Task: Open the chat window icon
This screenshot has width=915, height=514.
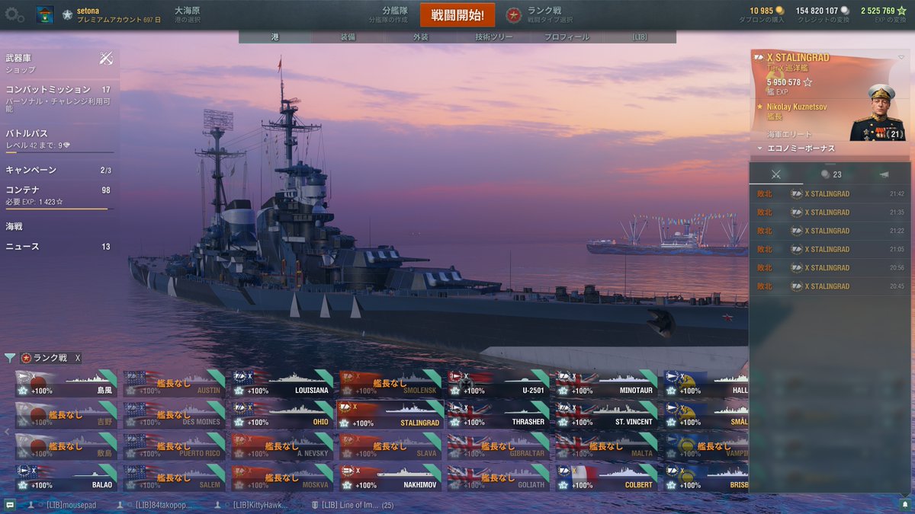Action: tap(10, 505)
